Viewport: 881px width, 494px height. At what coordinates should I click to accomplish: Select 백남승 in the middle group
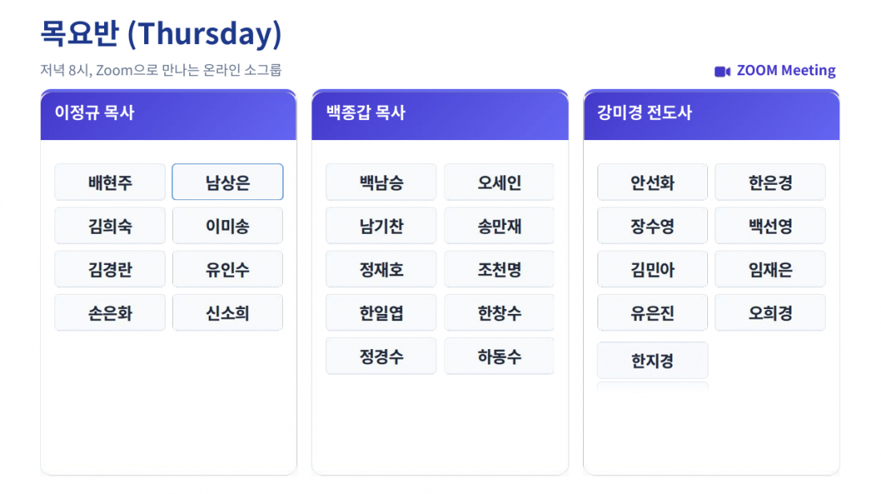pyautogui.click(x=381, y=183)
